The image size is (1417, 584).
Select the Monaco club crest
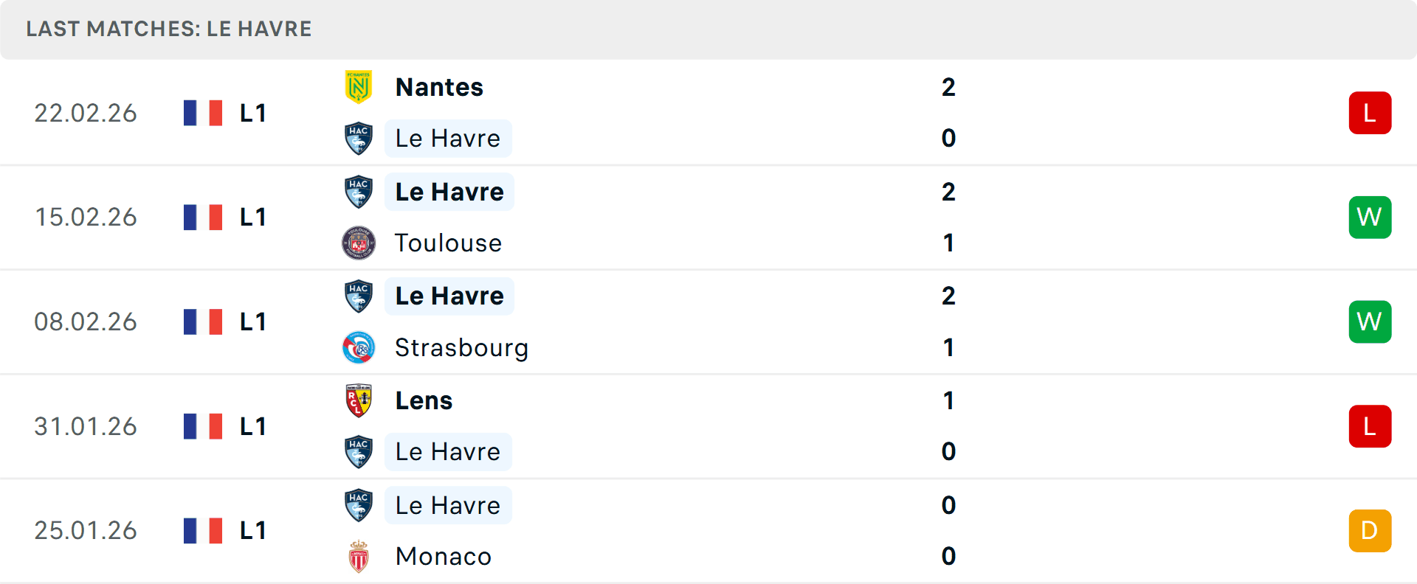[359, 557]
